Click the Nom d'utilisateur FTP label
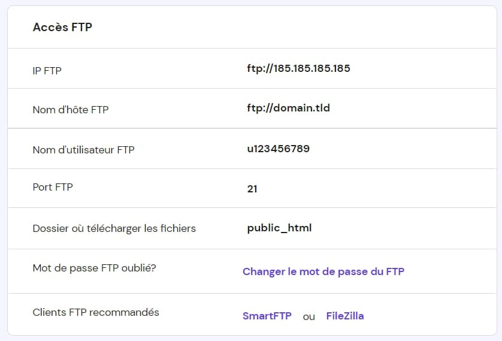The image size is (502, 341). [x=83, y=150]
